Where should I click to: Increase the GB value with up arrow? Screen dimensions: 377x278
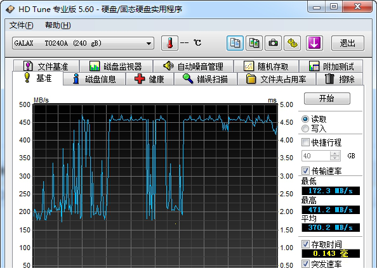[x=335, y=153]
